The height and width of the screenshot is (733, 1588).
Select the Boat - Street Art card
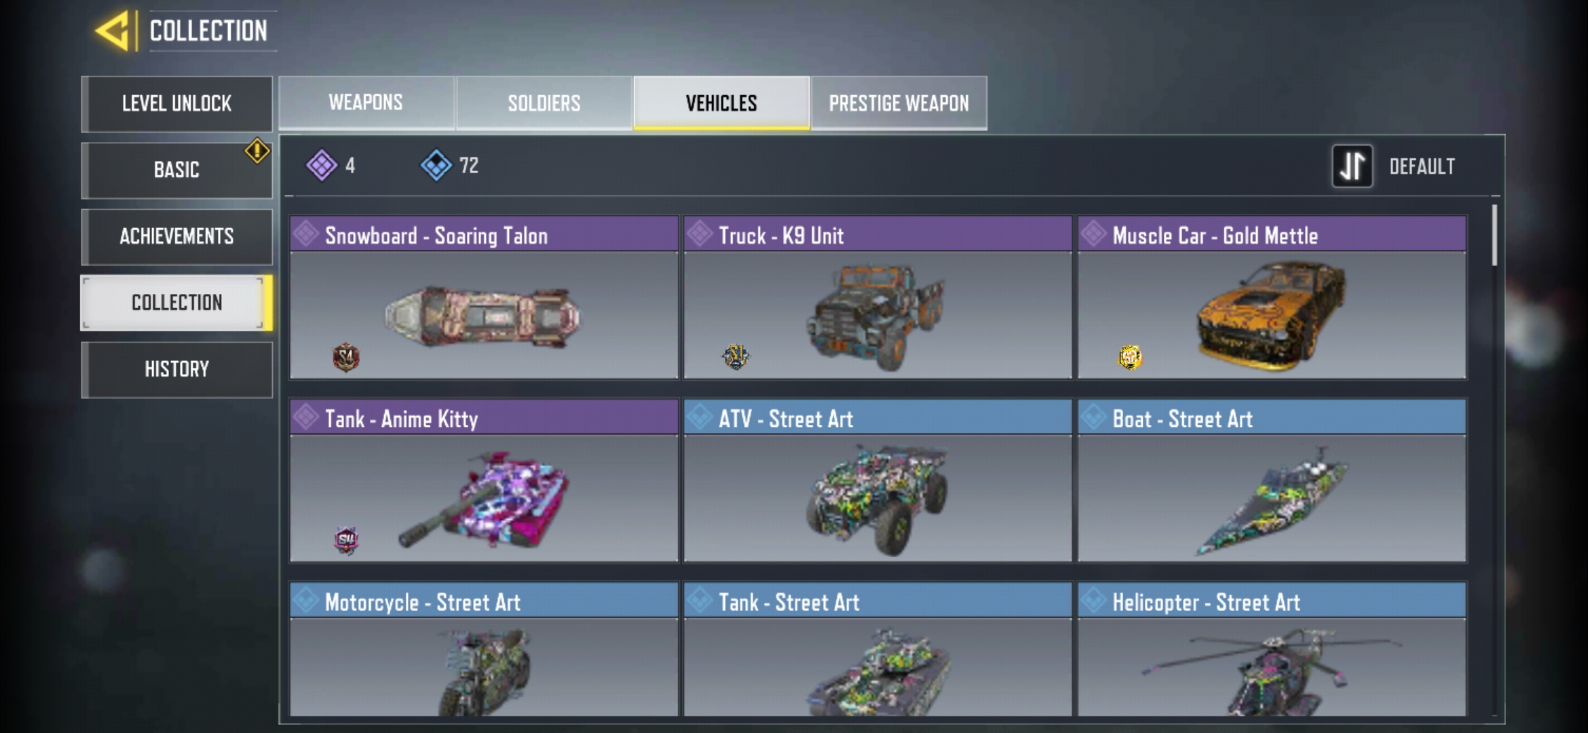point(1272,481)
